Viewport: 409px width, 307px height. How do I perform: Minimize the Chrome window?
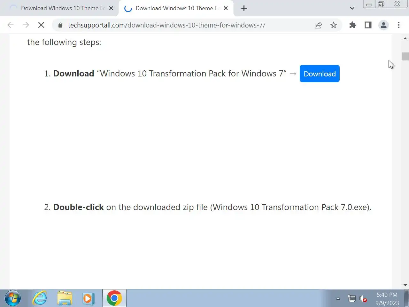[x=369, y=4]
